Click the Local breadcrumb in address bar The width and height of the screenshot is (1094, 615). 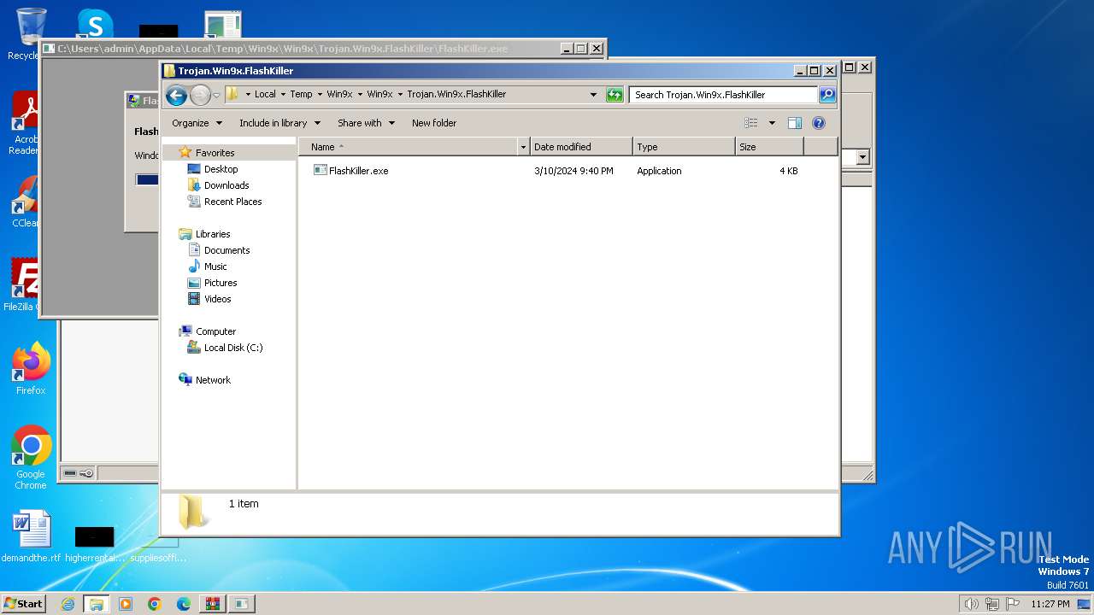[265, 95]
